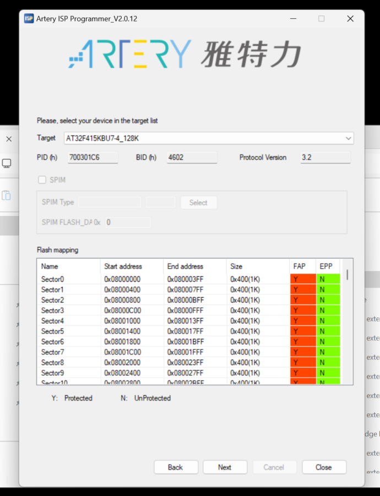This screenshot has width=380, height=496.
Task: Click the SPIM Select button
Action: [198, 202]
